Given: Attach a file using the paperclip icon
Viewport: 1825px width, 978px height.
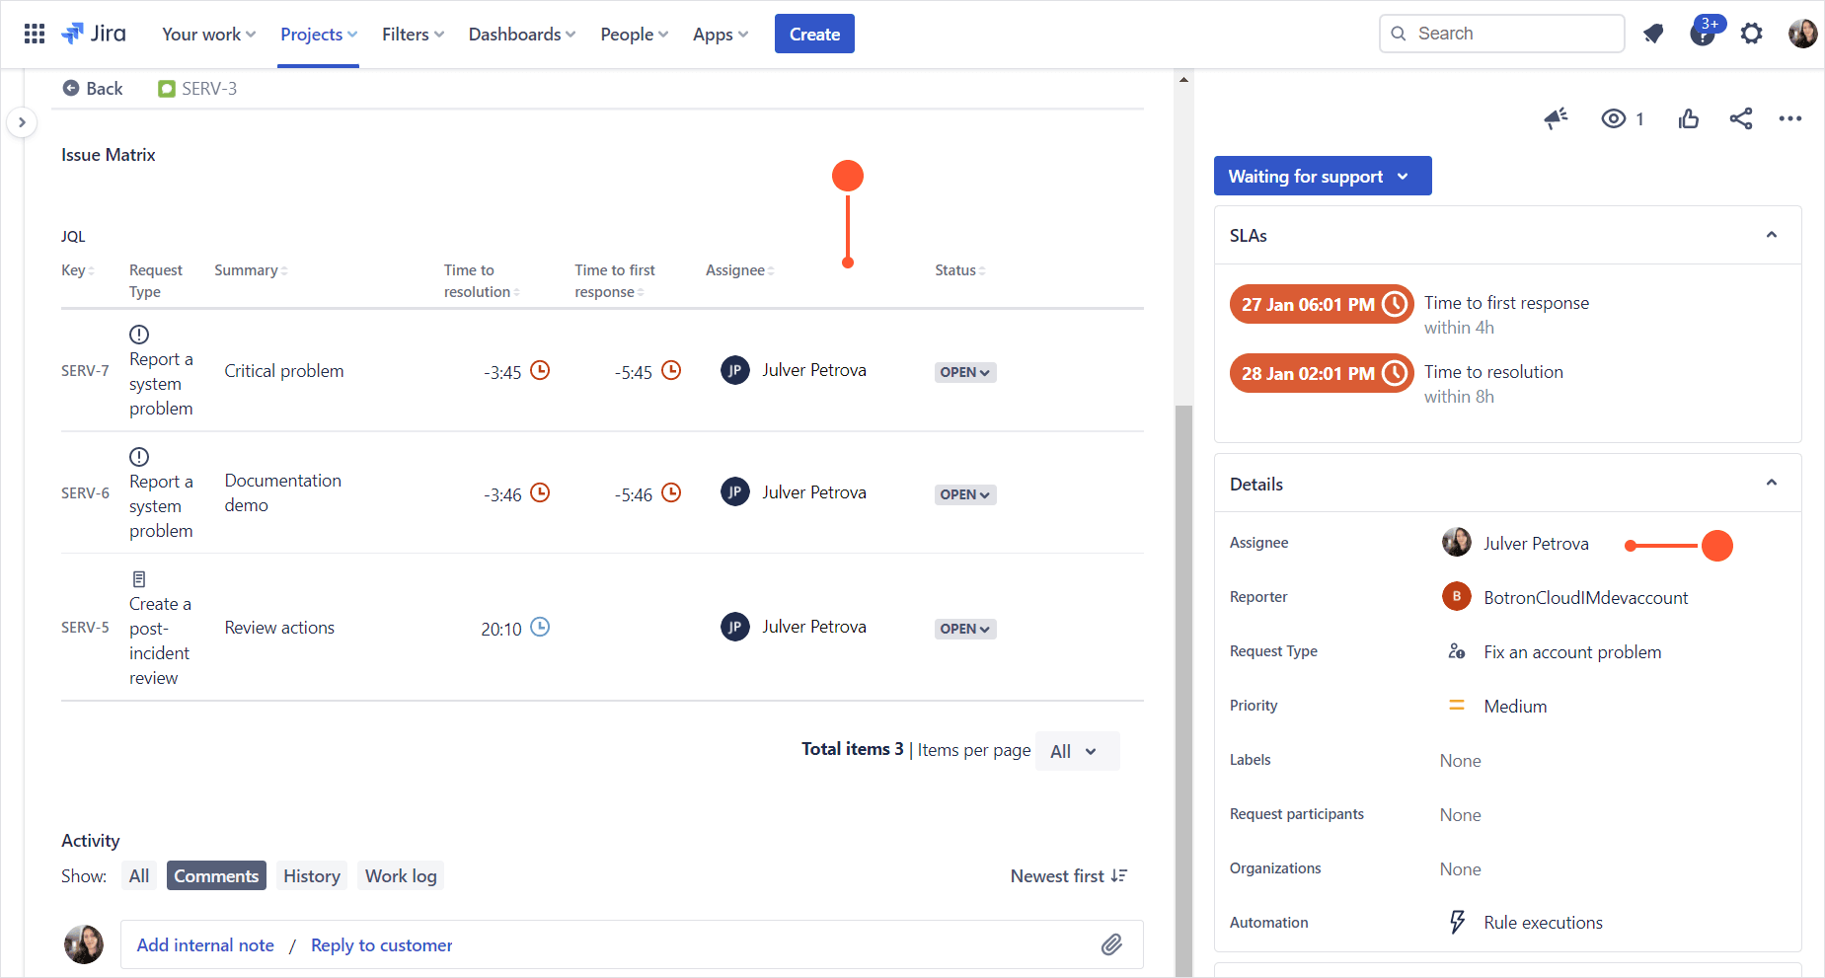Looking at the screenshot, I should pyautogui.click(x=1111, y=944).
